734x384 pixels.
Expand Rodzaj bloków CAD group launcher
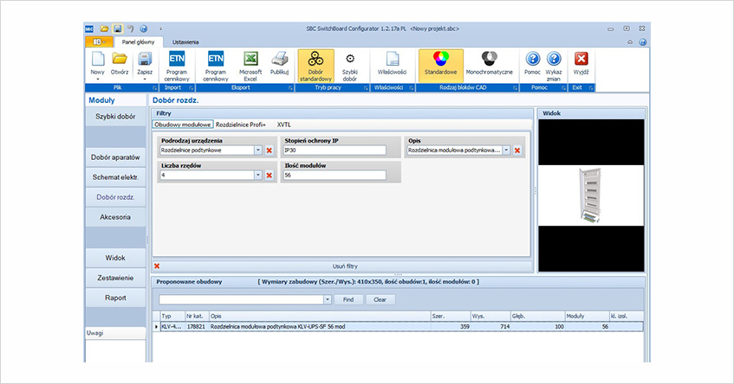(x=515, y=88)
